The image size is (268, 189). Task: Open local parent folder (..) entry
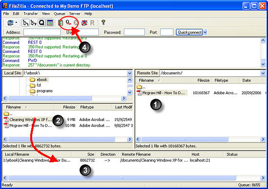[x=8, y=114]
